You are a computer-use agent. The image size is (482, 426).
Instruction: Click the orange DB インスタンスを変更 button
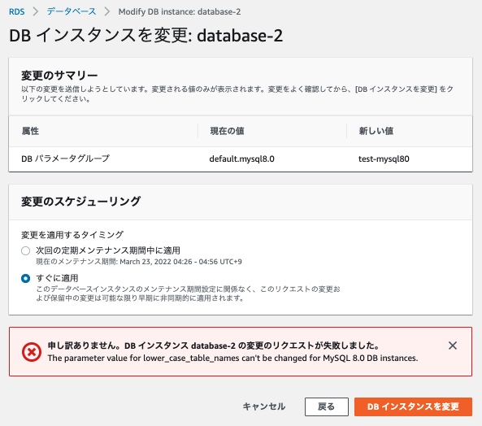[x=413, y=406]
